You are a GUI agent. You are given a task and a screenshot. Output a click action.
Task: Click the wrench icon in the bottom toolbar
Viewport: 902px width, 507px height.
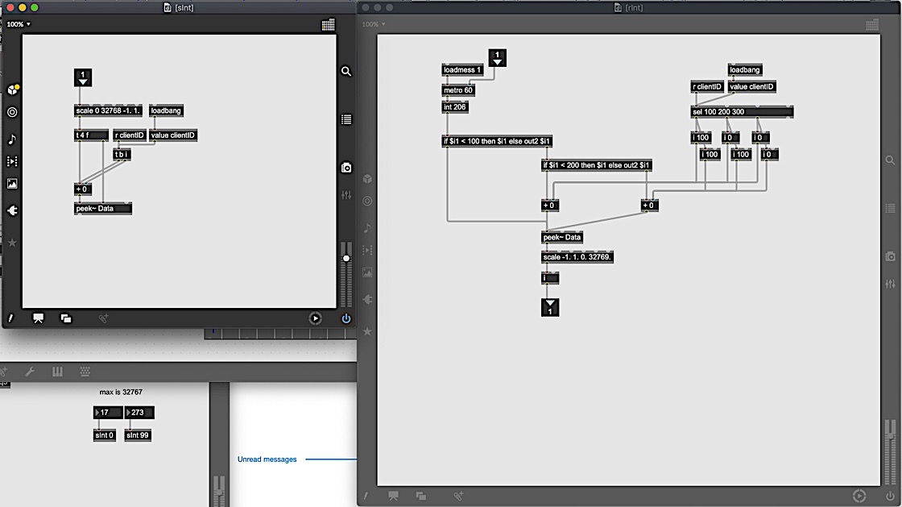[31, 372]
